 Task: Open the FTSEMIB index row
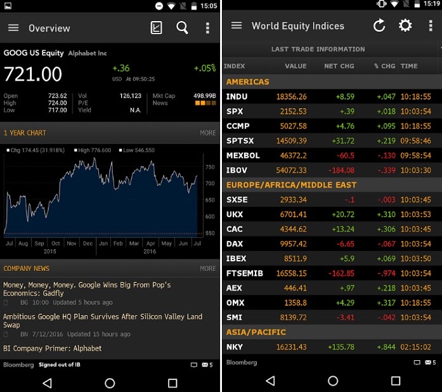[x=332, y=273]
